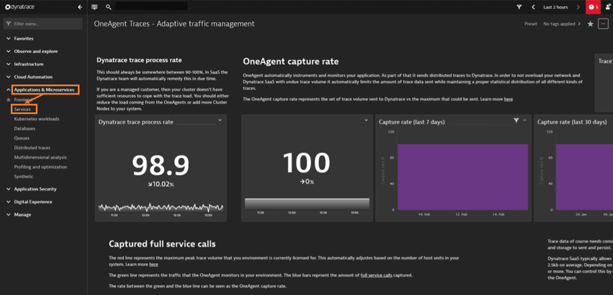Viewport: 613px width, 295px height.
Task: Click the star next to Frontend
Action: coord(9,100)
